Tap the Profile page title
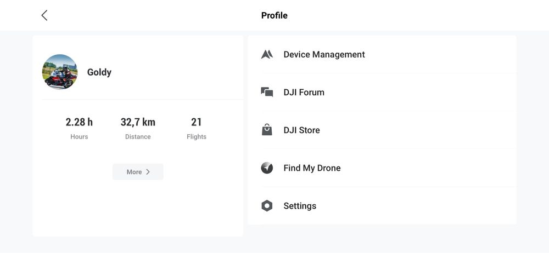The image size is (549, 253). pos(274,15)
